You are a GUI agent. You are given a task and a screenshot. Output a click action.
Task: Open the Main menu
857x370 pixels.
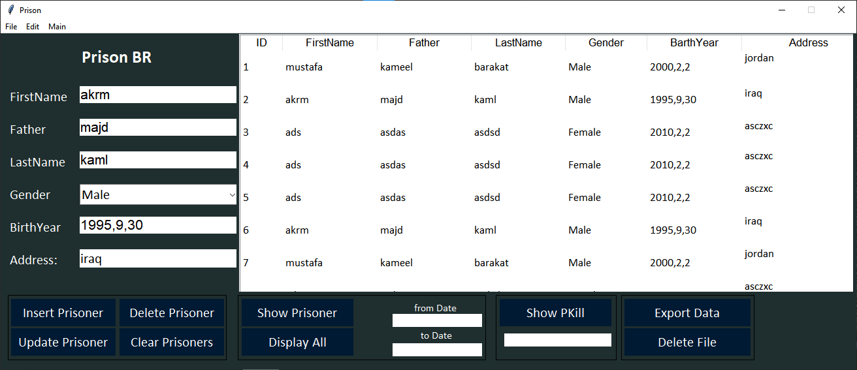pos(57,27)
